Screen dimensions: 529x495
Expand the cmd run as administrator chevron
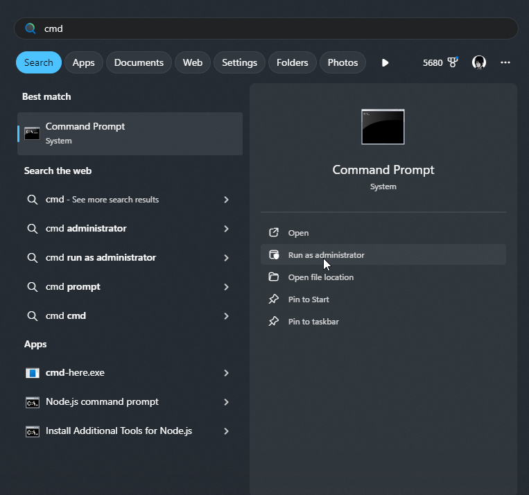click(x=227, y=258)
